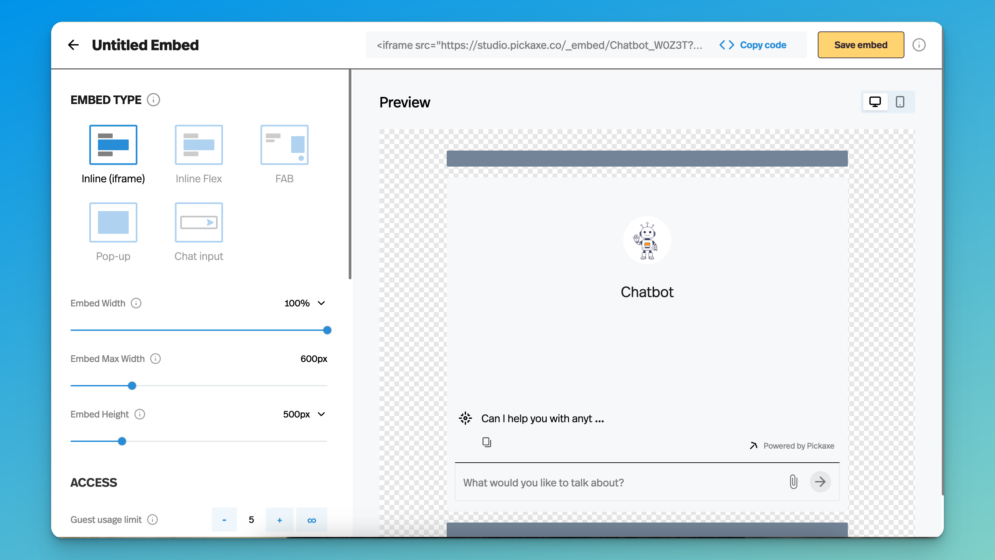995x560 pixels.
Task: Select the Chat input embed type
Action: coord(199,222)
